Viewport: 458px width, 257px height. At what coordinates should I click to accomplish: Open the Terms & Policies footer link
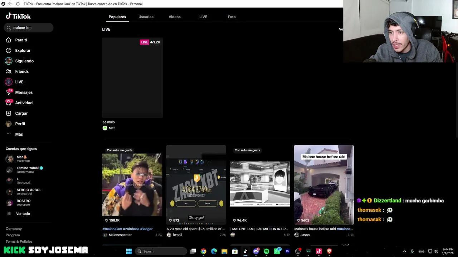(19, 242)
